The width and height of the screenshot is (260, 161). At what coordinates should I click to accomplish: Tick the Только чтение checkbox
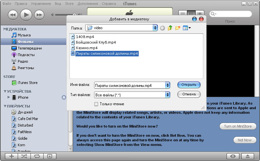pyautogui.click(x=96, y=104)
